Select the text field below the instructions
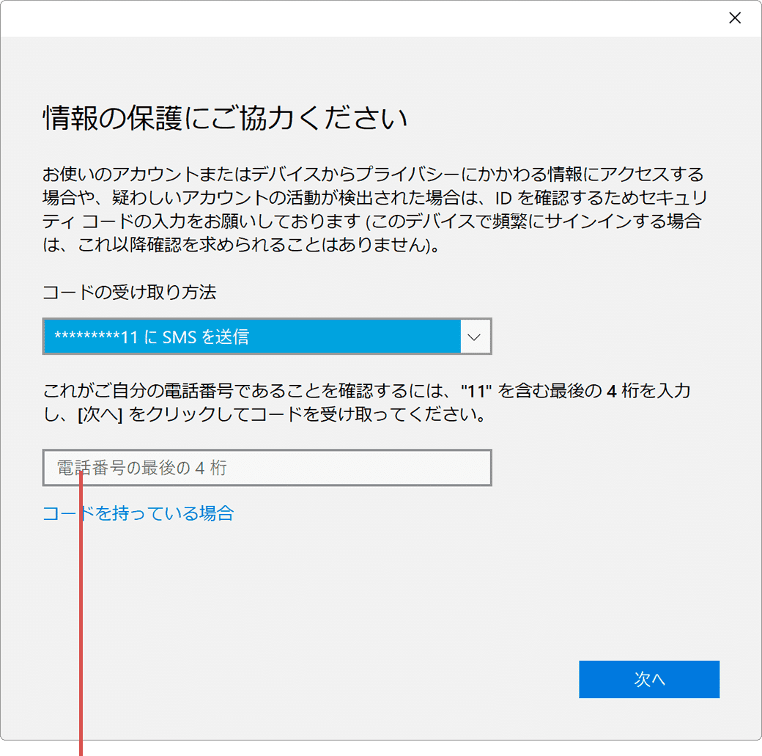Viewport: 762px width, 756px height. [x=267, y=467]
